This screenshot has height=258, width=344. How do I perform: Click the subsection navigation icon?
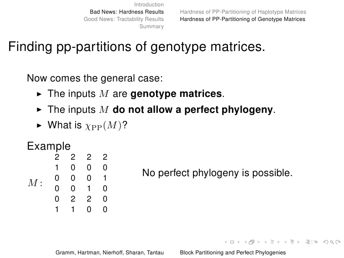(x=272, y=242)
